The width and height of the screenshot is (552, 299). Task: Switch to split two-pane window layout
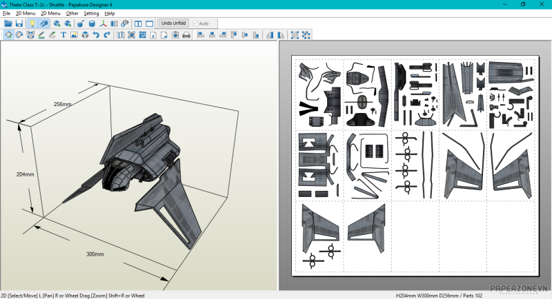[139, 23]
